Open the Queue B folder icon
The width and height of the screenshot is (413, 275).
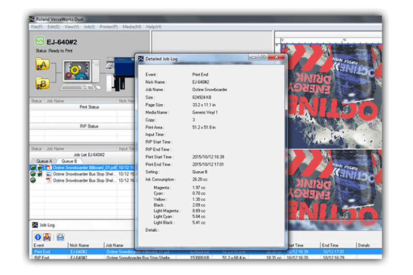(x=42, y=83)
